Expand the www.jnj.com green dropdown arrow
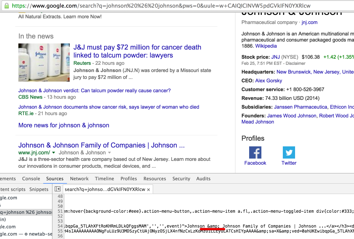Image resolution: width=354 pixels, height=239 pixels. tap(54, 153)
